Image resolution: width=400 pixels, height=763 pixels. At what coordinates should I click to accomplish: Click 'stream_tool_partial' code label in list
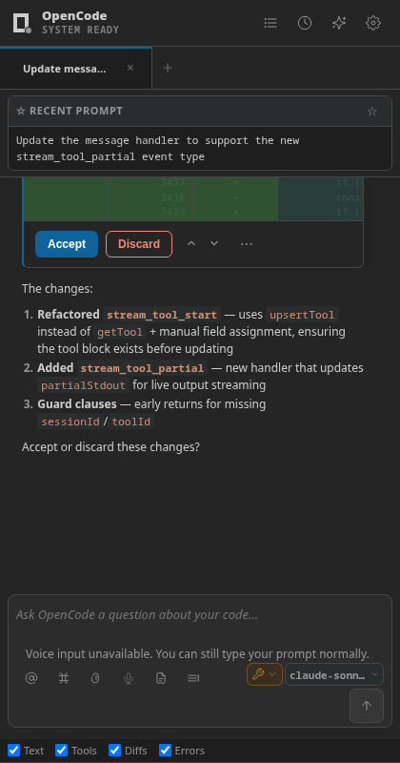142,368
